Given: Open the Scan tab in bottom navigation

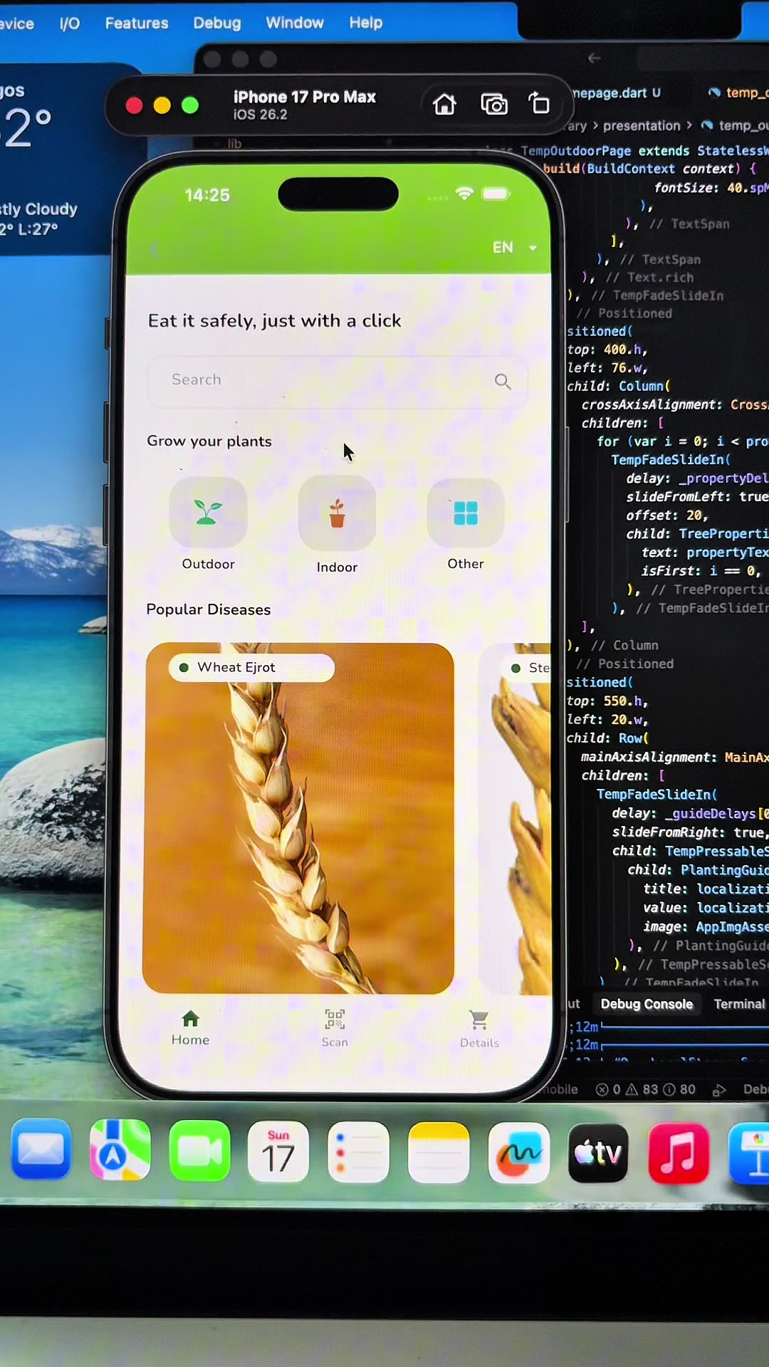Looking at the screenshot, I should point(335,1029).
